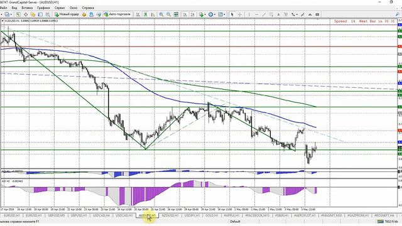The width and height of the screenshot is (402, 226).
Task: Toggle chart shift from right border
Action: tap(192, 14)
